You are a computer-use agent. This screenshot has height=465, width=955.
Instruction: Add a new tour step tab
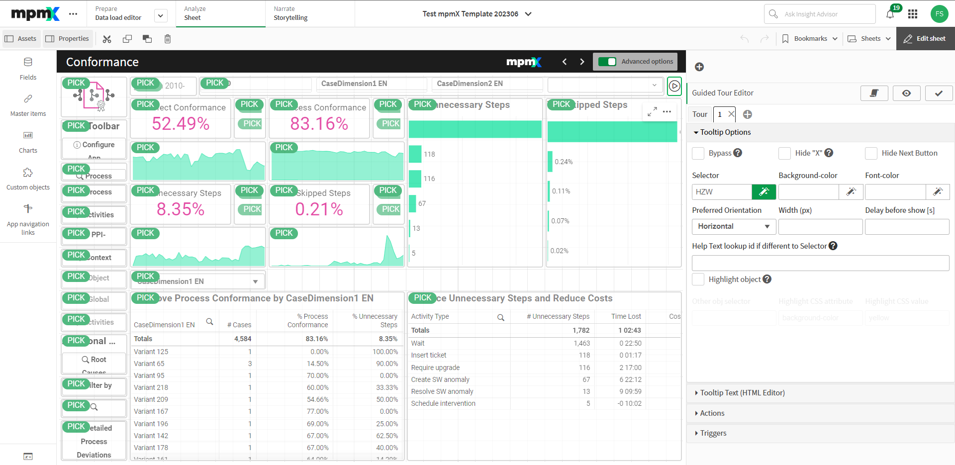point(747,114)
